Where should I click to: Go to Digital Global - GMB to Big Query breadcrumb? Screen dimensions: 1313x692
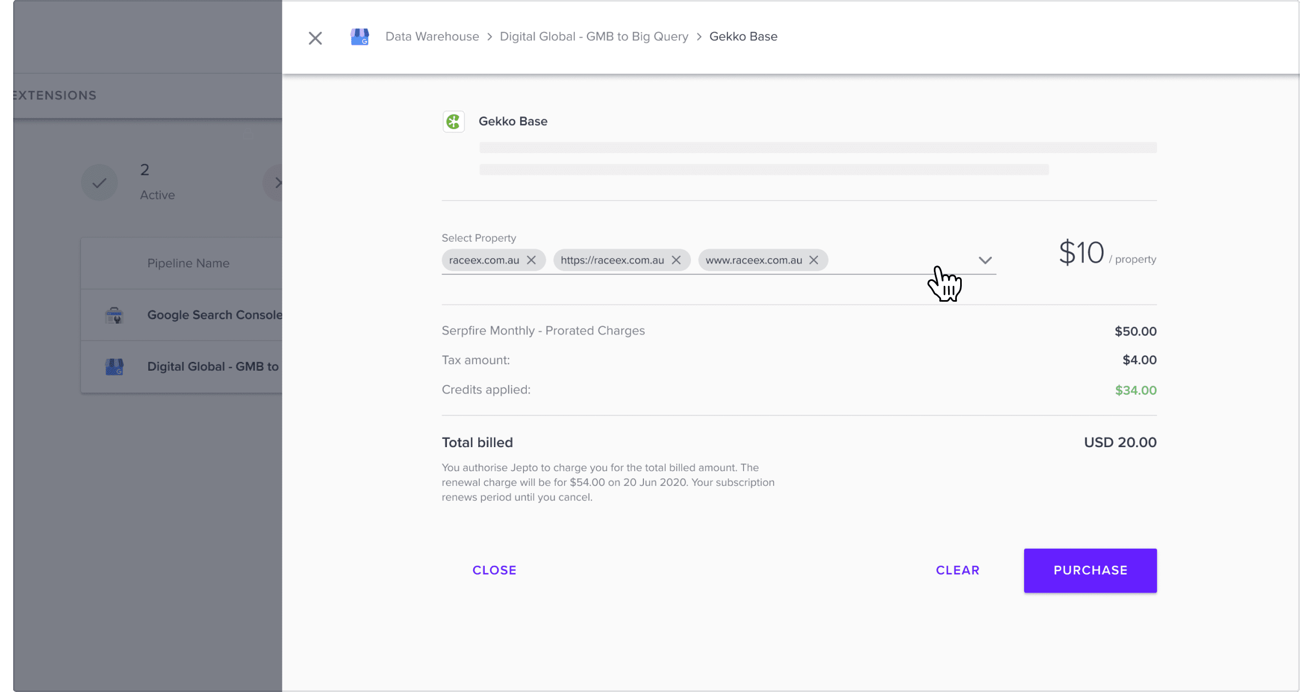pyautogui.click(x=594, y=37)
